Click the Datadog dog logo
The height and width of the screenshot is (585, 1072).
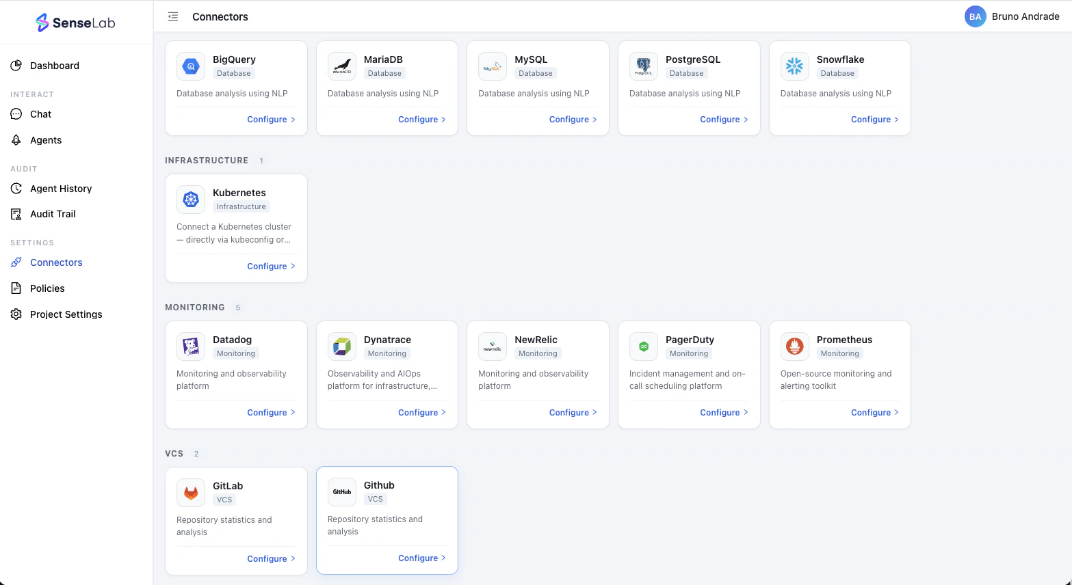pyautogui.click(x=191, y=346)
